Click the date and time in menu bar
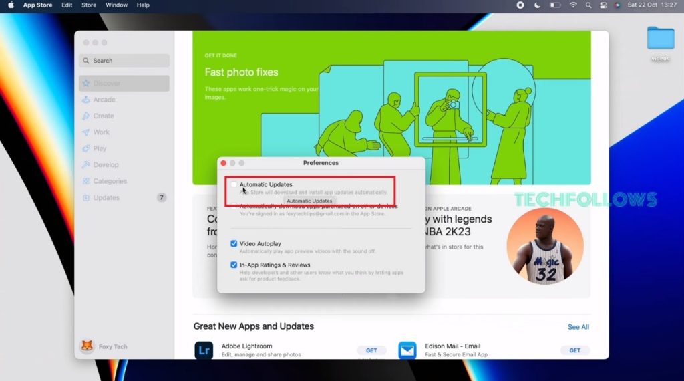Viewport: 684px width, 381px height. (652, 5)
